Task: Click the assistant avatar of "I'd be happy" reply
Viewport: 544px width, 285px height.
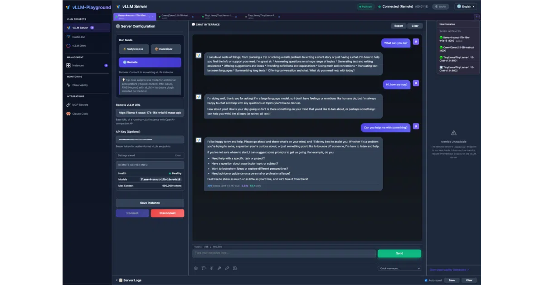Action: click(x=199, y=140)
